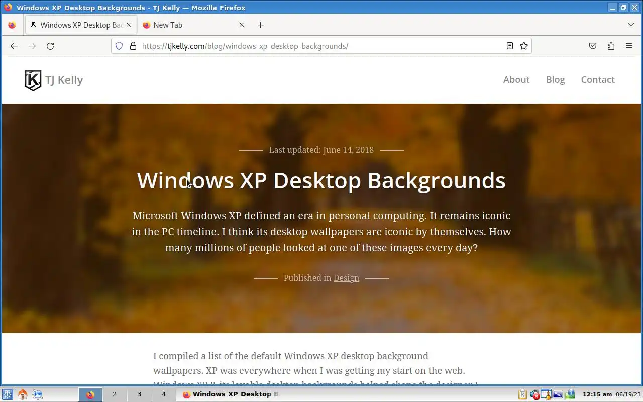The image size is (643, 402).
Task: Expand the list all tabs chevron
Action: click(x=631, y=25)
